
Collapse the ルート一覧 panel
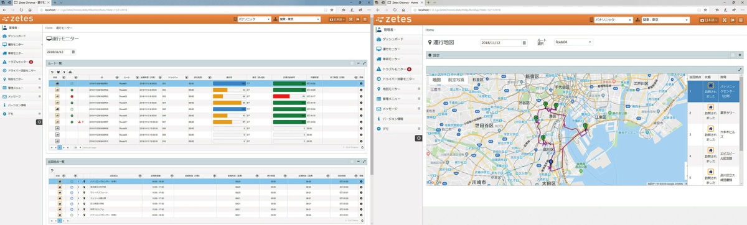(x=359, y=63)
